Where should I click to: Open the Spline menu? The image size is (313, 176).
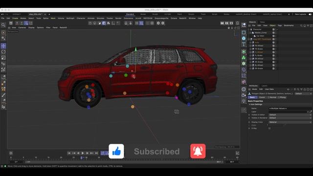[x=45, y=19]
